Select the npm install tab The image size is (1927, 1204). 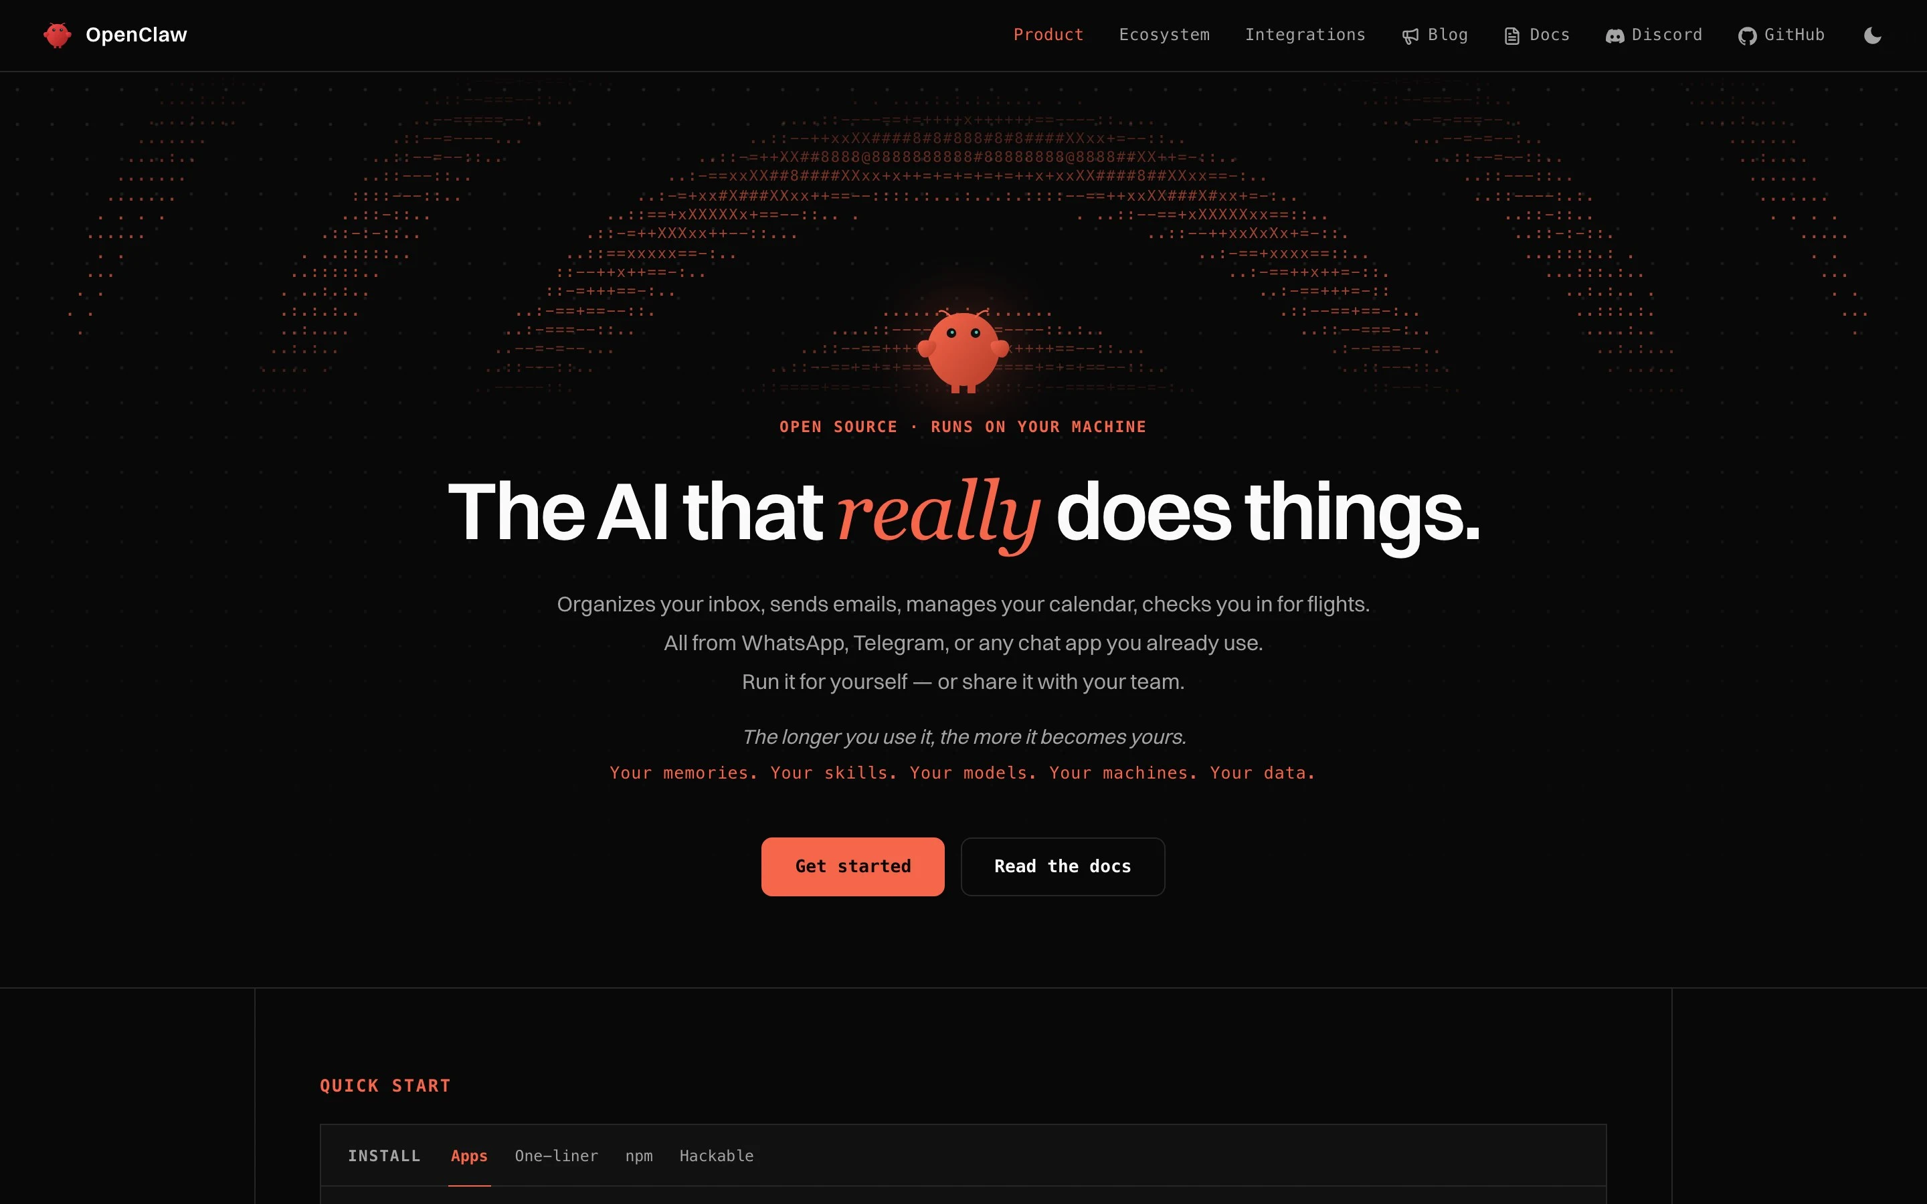(638, 1157)
